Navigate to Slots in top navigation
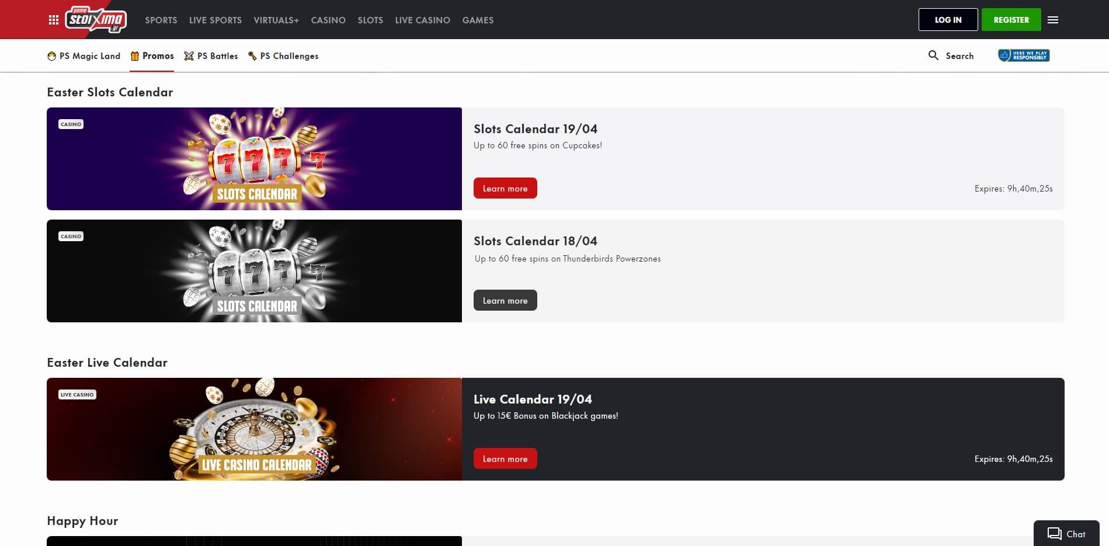Screen dimensions: 1109x546 (370, 20)
